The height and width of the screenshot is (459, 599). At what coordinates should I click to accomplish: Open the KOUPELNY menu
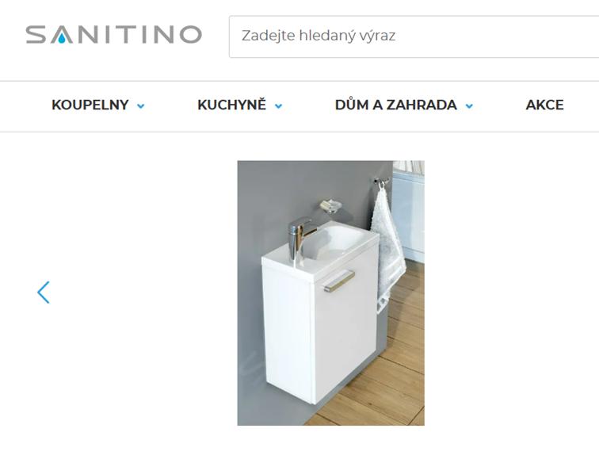pyautogui.click(x=90, y=105)
